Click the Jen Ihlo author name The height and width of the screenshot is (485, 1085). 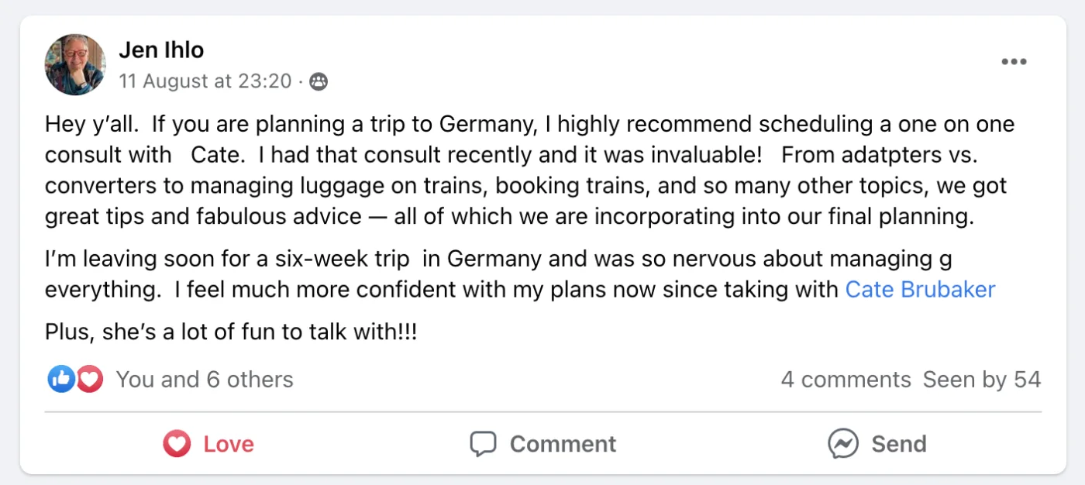(161, 50)
